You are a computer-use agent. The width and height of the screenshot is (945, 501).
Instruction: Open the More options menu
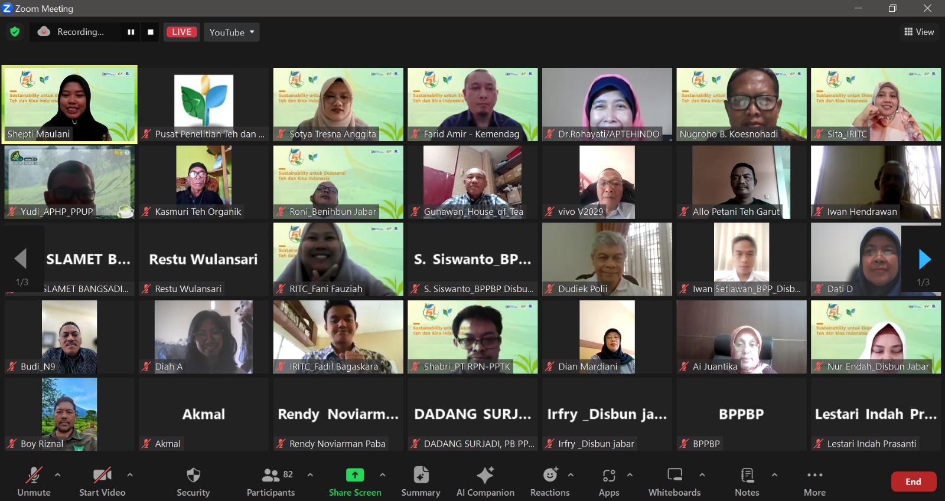814,482
